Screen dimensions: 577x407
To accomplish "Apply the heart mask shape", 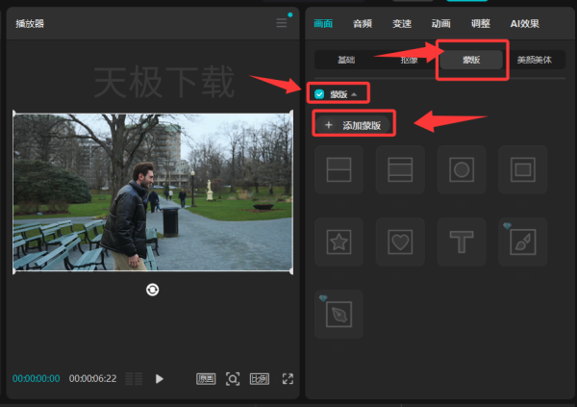I will point(400,242).
